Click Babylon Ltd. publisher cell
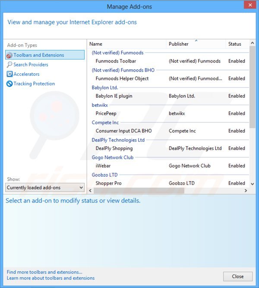The width and height of the screenshot is (259, 288). (x=182, y=96)
